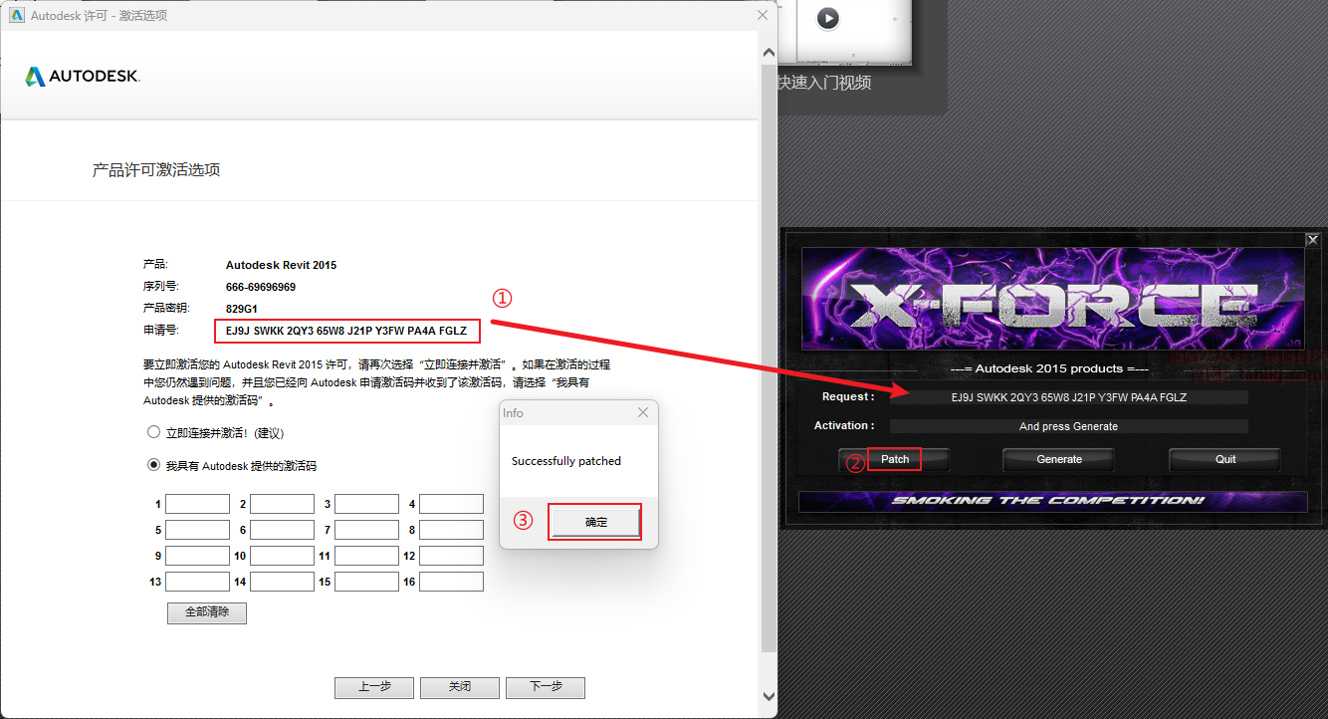Click activation code field 8
Image resolution: width=1328 pixels, height=719 pixels.
pyautogui.click(x=451, y=530)
